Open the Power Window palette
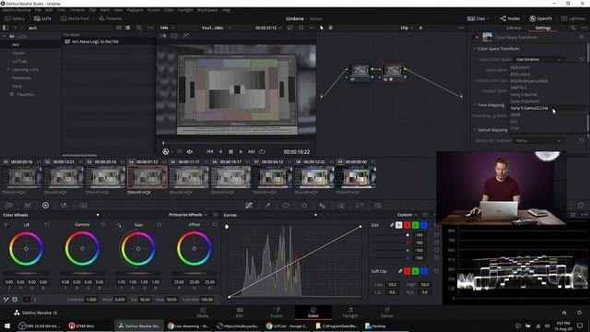Image resolution: width=590 pixels, height=332 pixels. click(x=286, y=205)
